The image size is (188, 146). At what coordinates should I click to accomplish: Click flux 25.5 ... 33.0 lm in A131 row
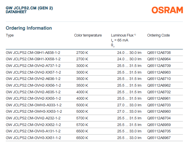coord(129,131)
